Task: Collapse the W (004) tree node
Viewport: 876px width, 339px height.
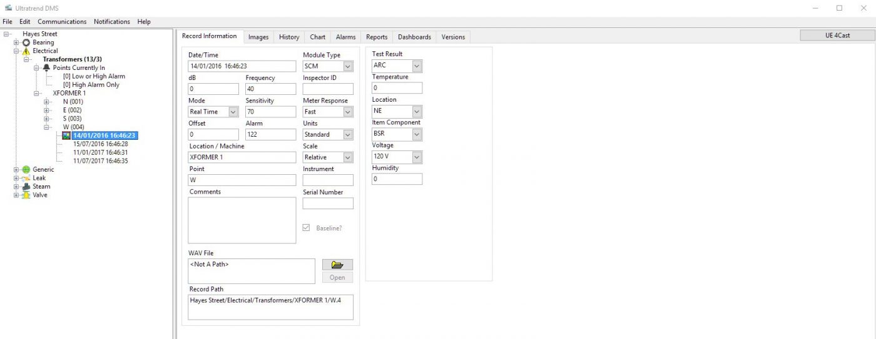Action: [47, 127]
